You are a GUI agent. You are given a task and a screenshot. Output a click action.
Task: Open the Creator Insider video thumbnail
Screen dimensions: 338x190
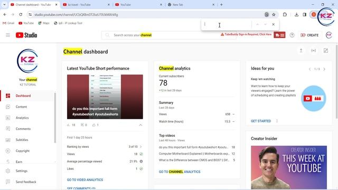pos(289,167)
